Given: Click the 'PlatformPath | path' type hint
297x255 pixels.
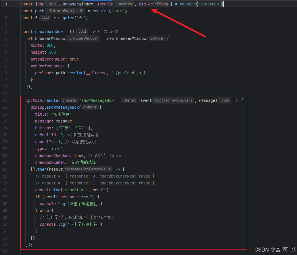Looking at the screenshot, I should [x=65, y=11].
